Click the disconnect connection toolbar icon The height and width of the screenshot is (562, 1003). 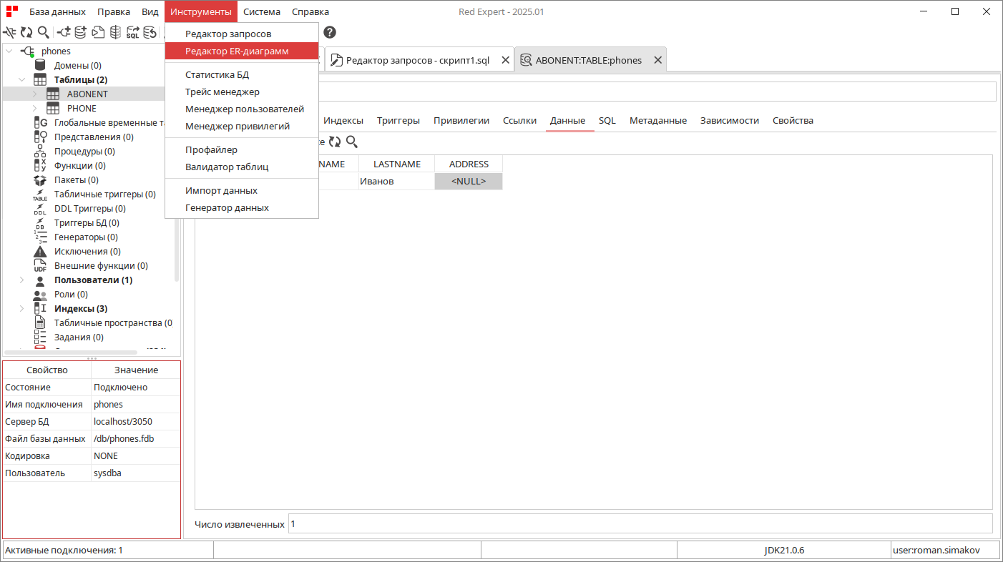click(x=9, y=32)
